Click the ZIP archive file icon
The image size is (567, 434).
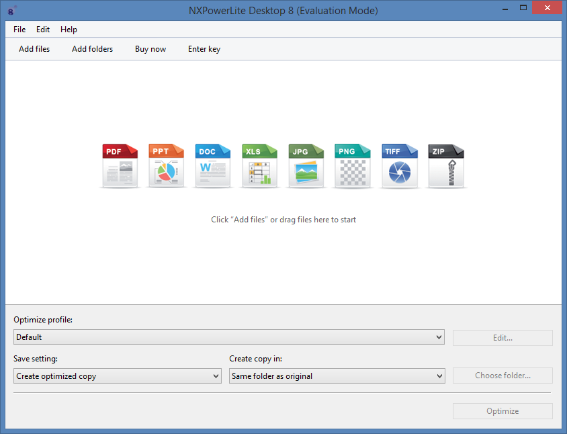(446, 165)
